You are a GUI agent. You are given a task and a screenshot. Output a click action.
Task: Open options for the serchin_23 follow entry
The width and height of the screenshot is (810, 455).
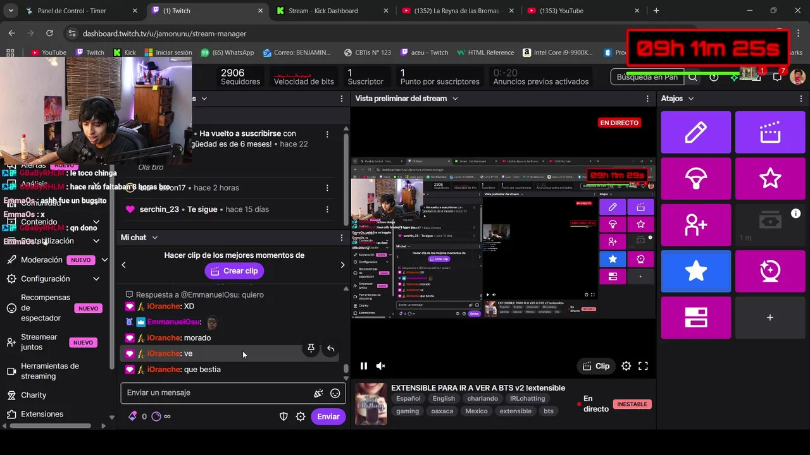click(x=327, y=209)
